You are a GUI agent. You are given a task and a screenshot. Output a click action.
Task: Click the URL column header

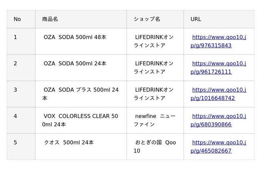point(219,19)
